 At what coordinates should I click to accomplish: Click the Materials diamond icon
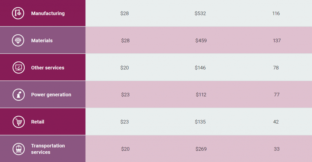coord(18,40)
